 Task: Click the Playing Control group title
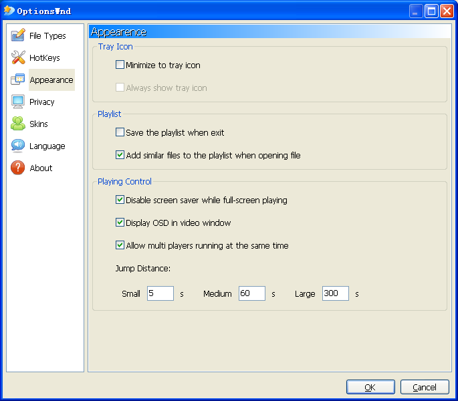[x=124, y=181]
